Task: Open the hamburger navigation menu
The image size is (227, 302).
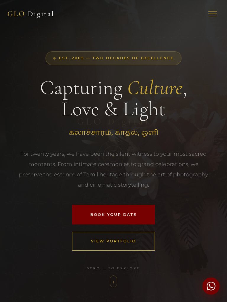Action: (212, 14)
